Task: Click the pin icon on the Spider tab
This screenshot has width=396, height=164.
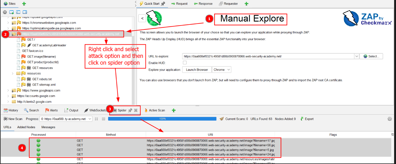Action: point(130,110)
